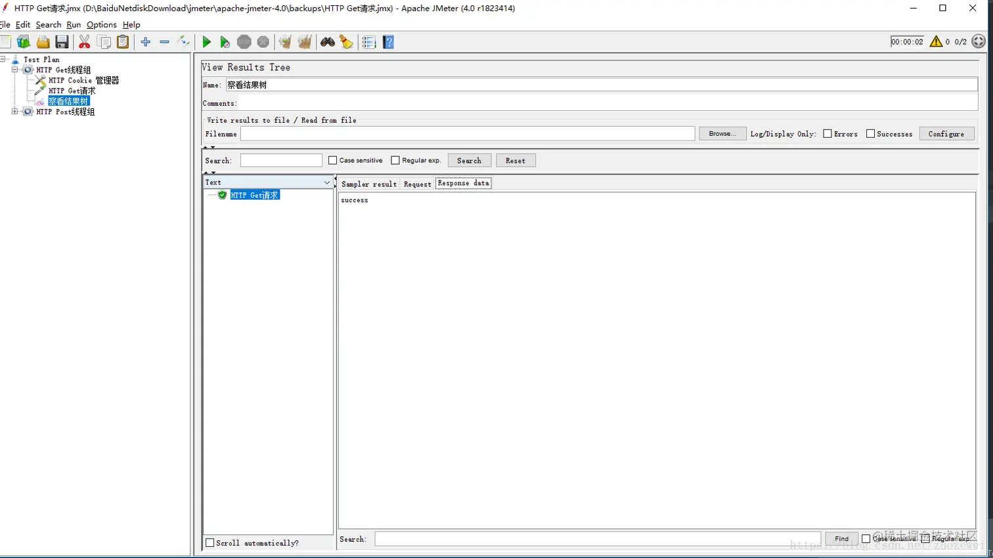
Task: Click the gray Stop test icon
Action: tap(244, 42)
